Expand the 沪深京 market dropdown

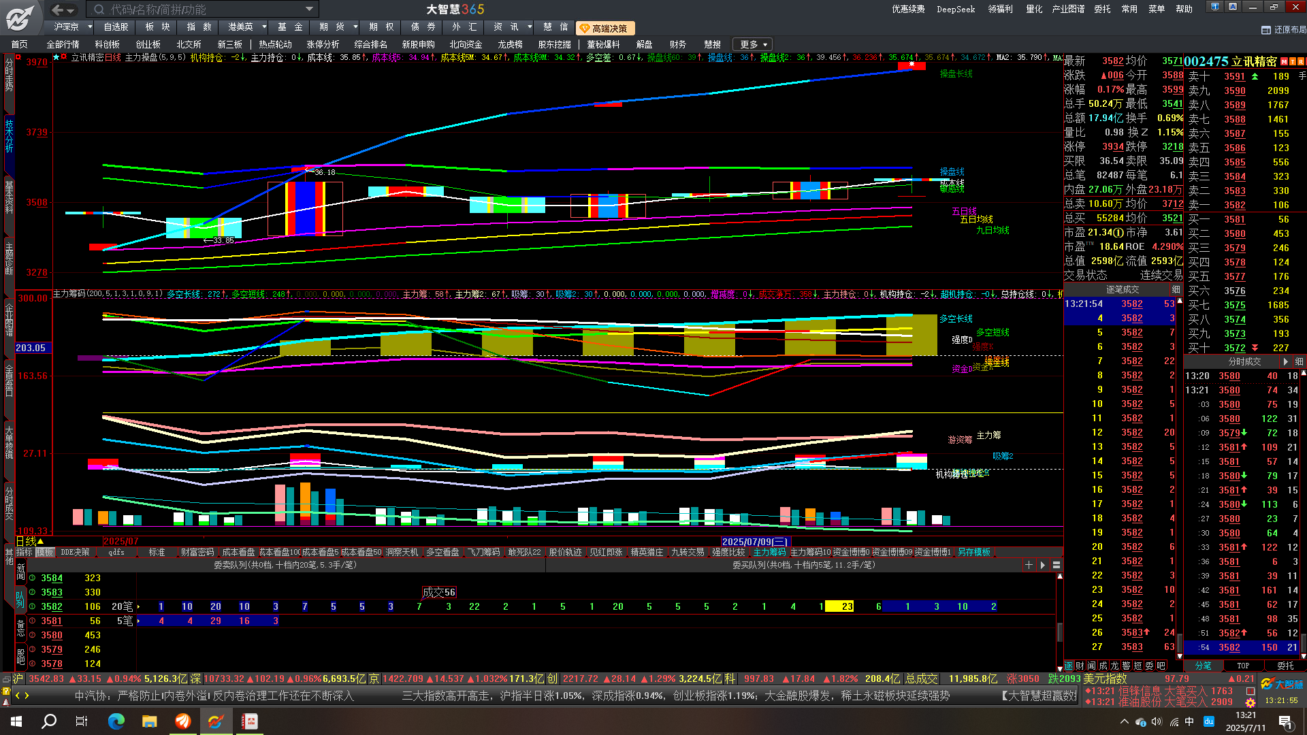(x=90, y=27)
